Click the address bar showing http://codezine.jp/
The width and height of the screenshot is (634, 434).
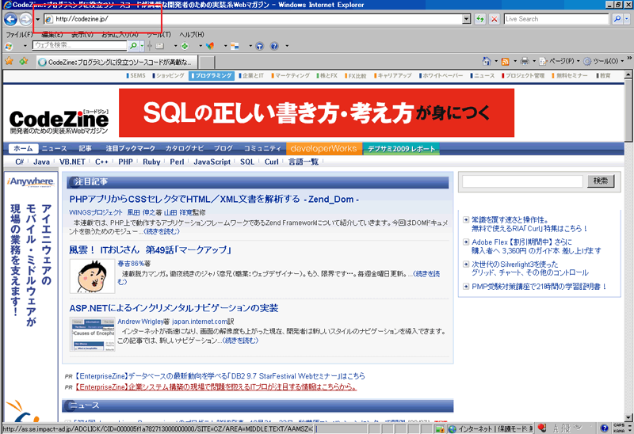[x=253, y=19]
